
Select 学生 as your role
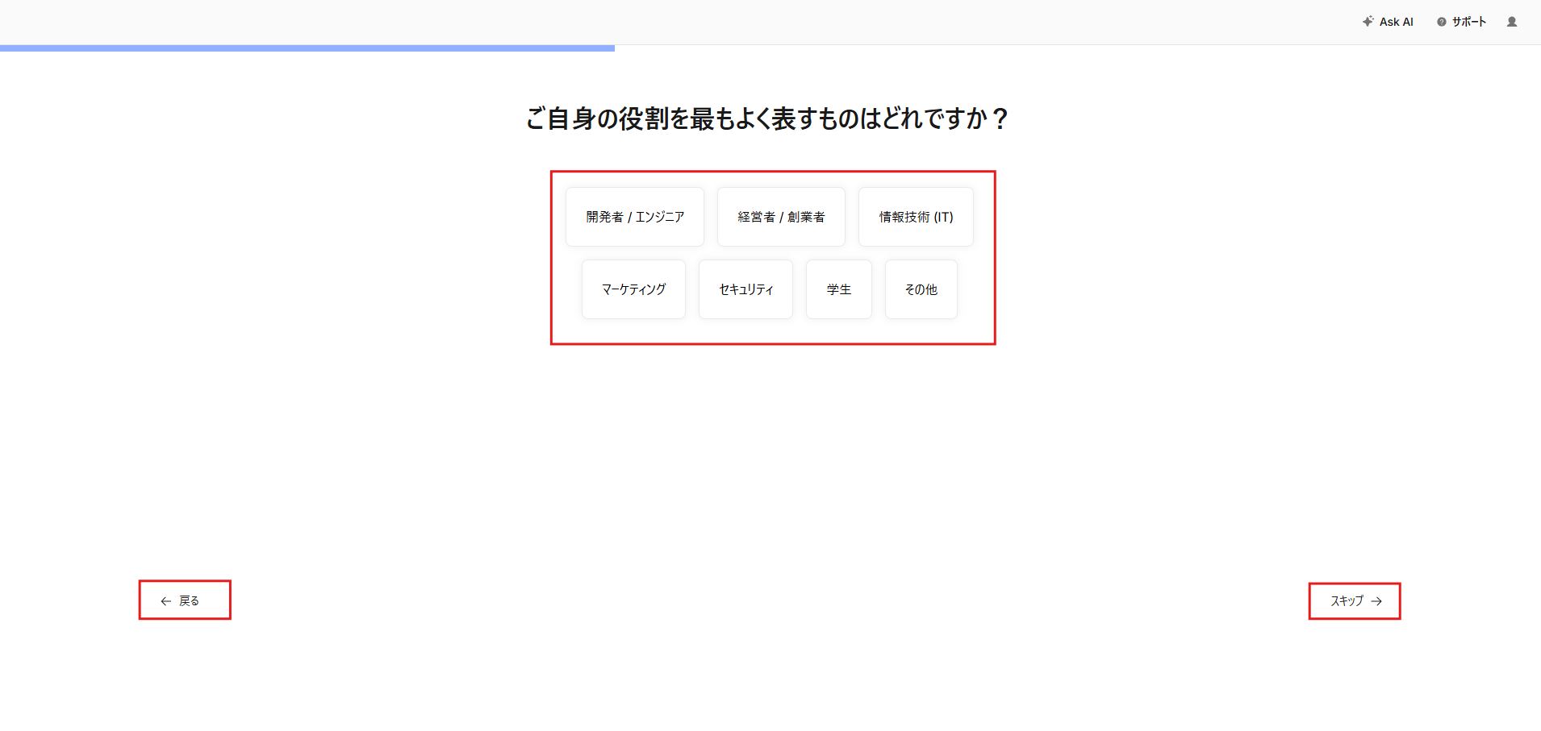coord(838,289)
